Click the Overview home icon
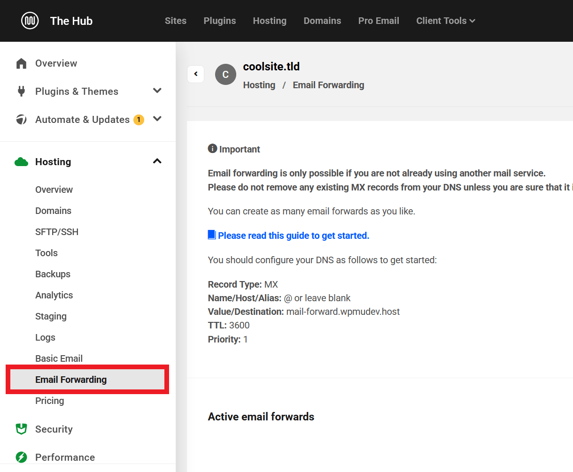573x472 pixels. click(x=21, y=63)
